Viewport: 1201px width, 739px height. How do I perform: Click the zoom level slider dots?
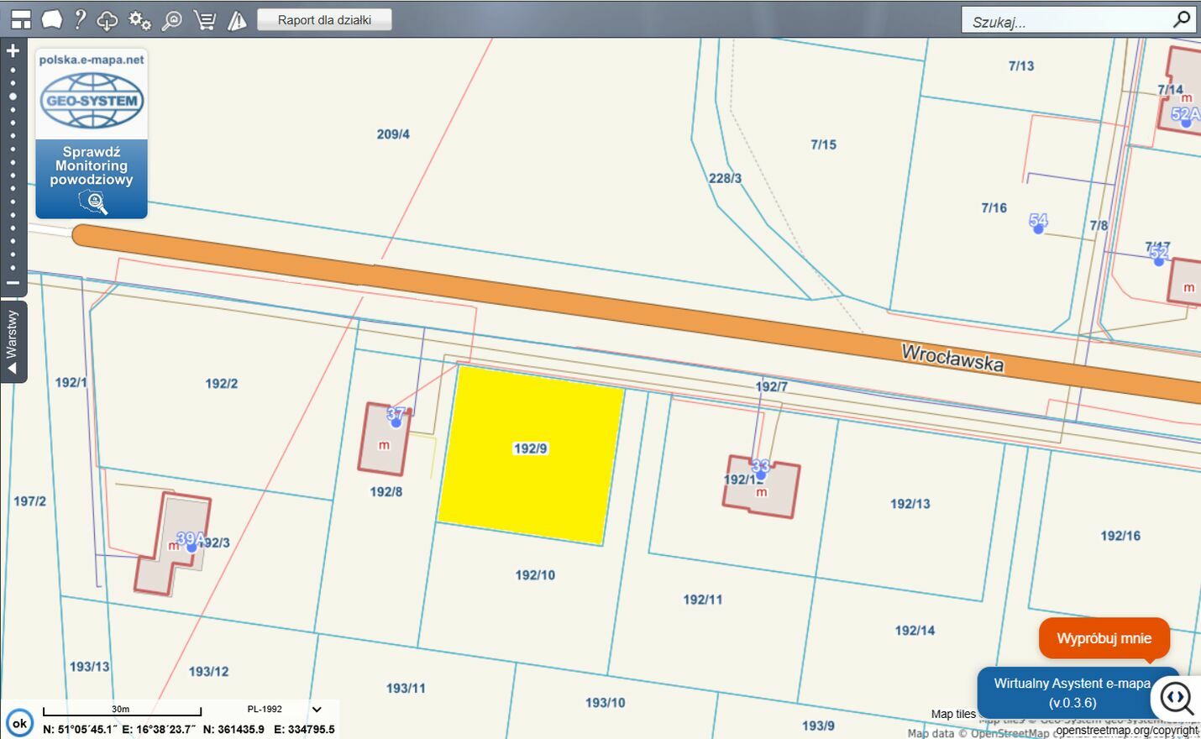[x=13, y=168]
